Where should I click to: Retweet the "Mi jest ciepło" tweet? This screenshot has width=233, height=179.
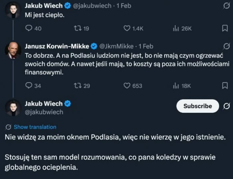[x=77, y=29]
